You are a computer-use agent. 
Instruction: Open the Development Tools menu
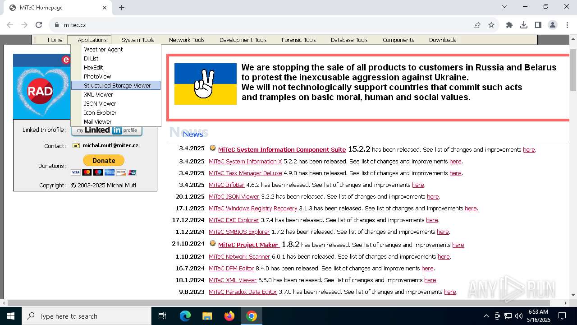pos(243,40)
